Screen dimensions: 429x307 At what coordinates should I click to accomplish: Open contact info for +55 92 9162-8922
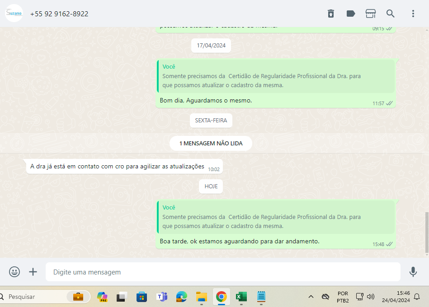tap(59, 14)
